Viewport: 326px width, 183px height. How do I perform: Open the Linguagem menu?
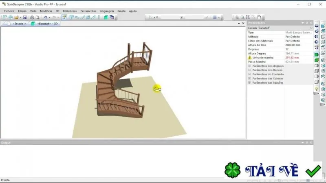click(x=107, y=11)
